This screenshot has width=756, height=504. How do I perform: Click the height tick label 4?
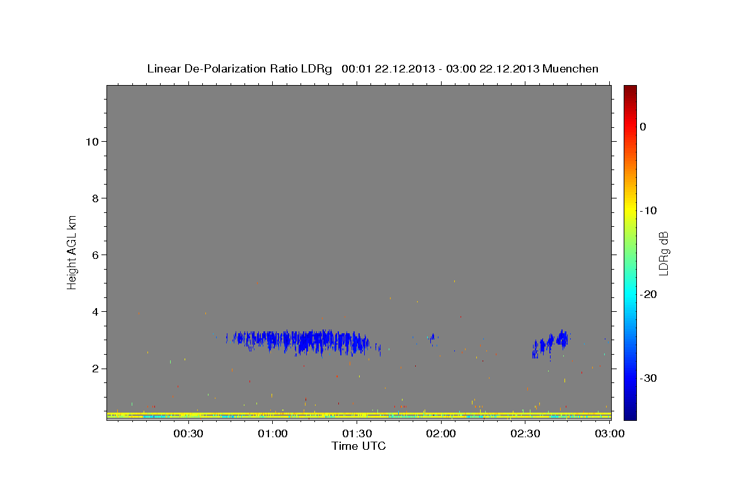[x=96, y=311]
